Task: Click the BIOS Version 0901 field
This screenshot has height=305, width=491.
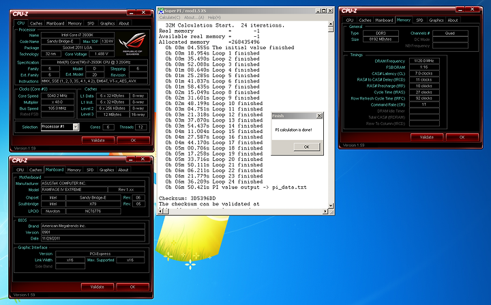Action: [93, 232]
